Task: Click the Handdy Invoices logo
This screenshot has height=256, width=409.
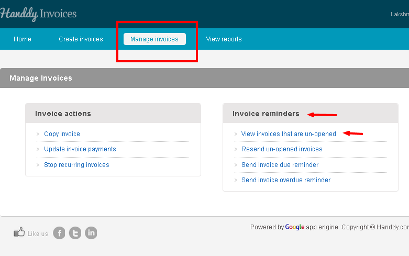Action: [x=38, y=14]
